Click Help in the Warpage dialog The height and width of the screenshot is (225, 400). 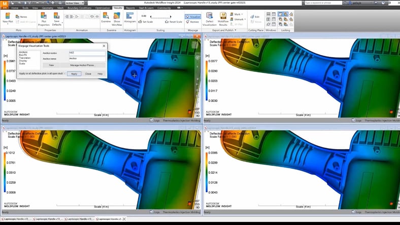pyautogui.click(x=100, y=73)
